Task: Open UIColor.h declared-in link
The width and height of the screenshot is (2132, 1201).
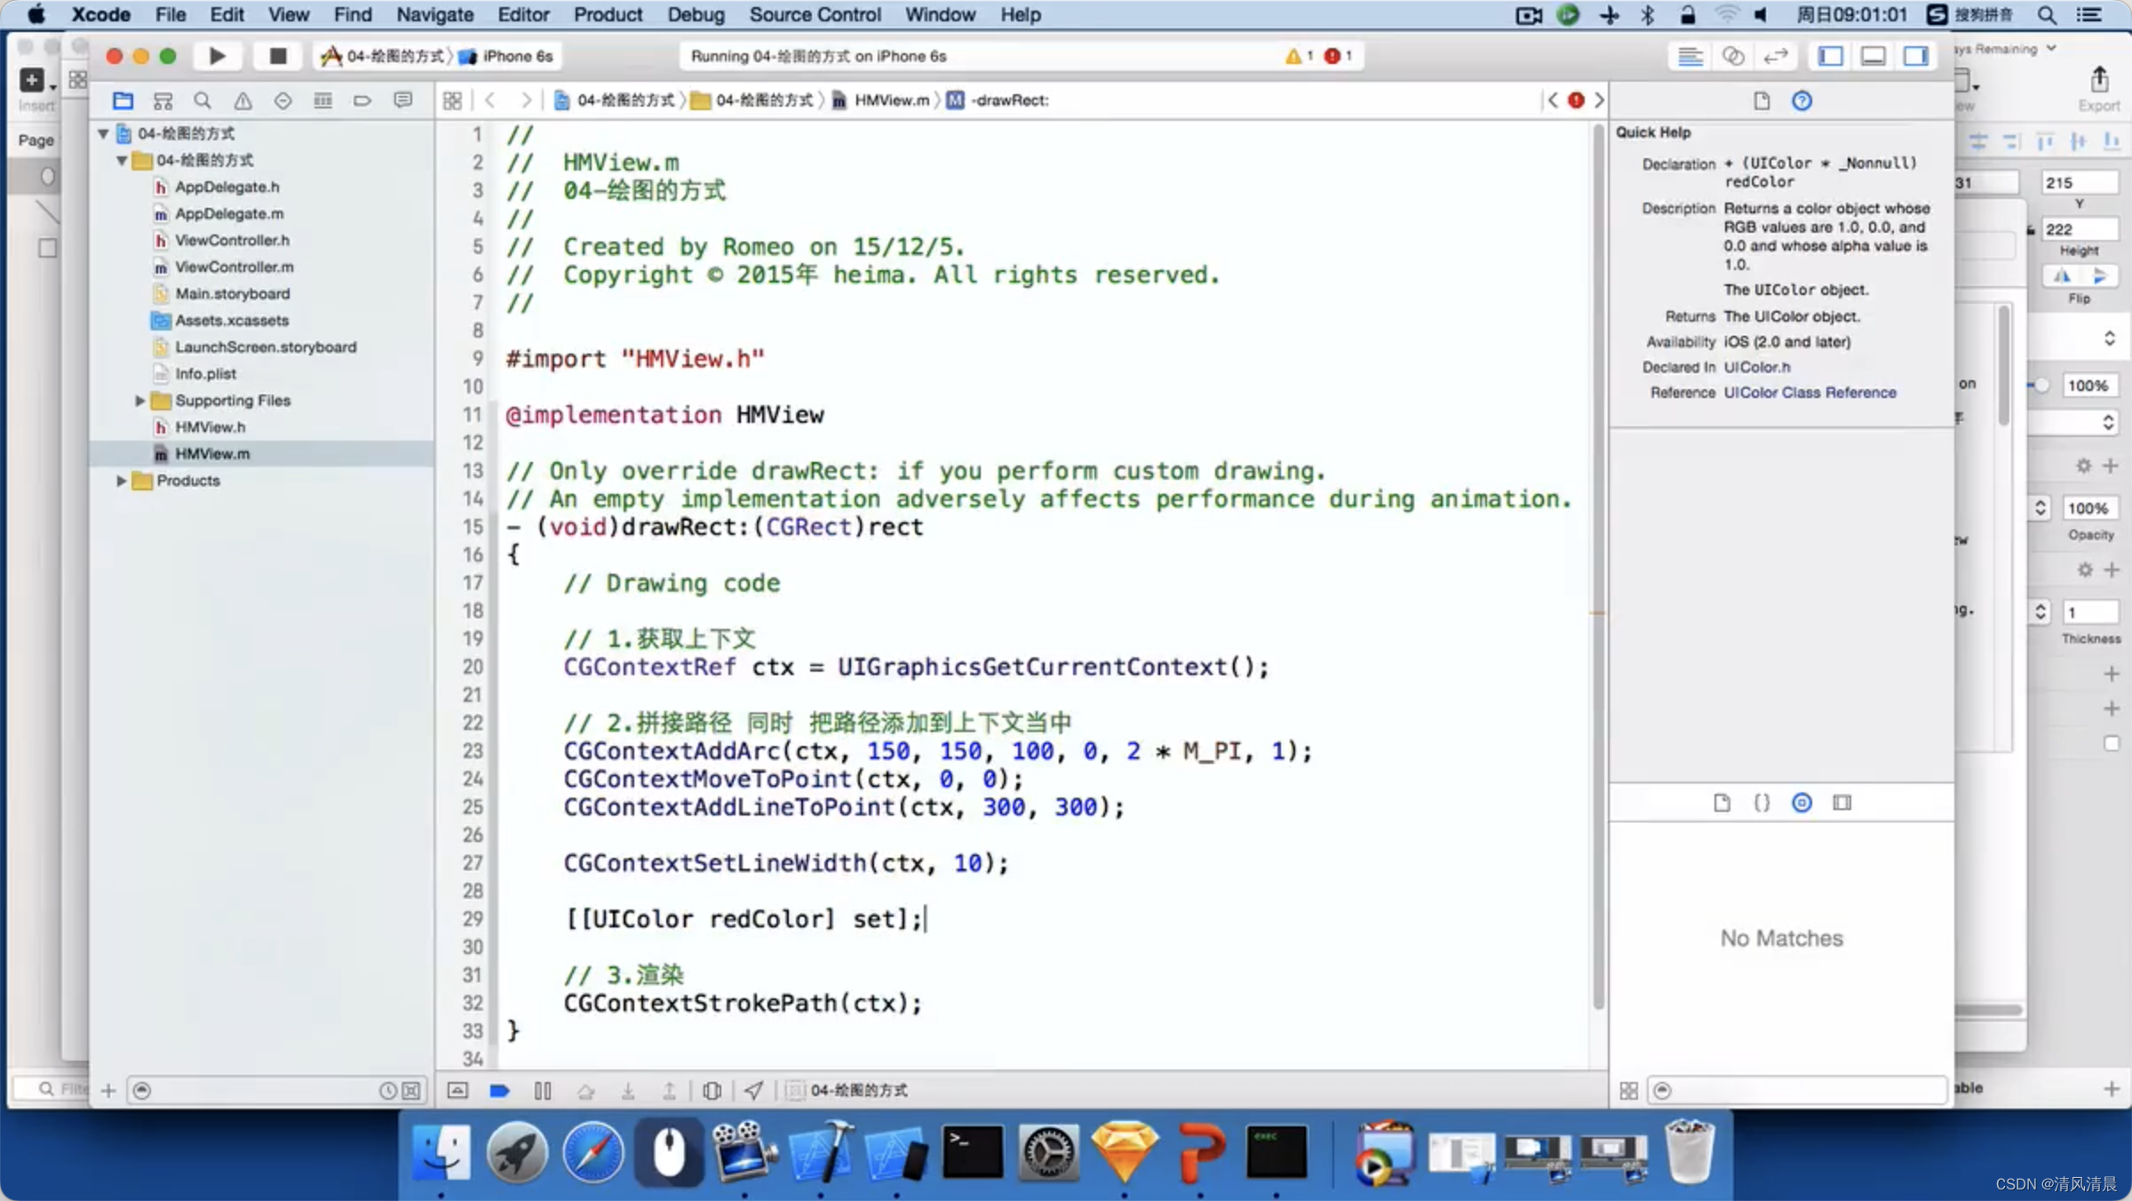Action: pos(1756,367)
